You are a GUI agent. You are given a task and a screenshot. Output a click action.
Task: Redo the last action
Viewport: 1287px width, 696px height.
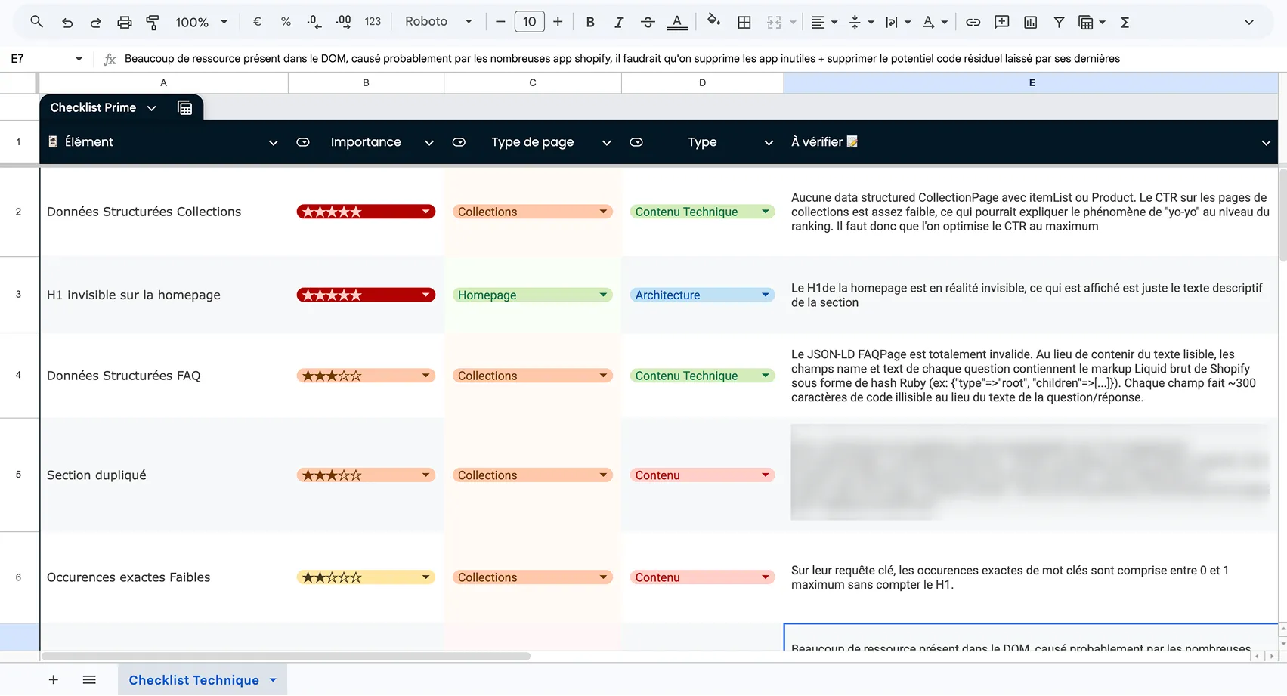[95, 22]
